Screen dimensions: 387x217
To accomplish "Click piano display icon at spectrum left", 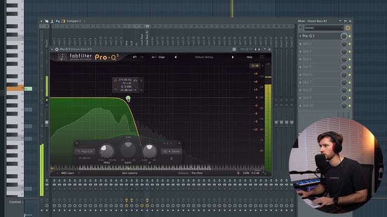I will click(x=52, y=168).
